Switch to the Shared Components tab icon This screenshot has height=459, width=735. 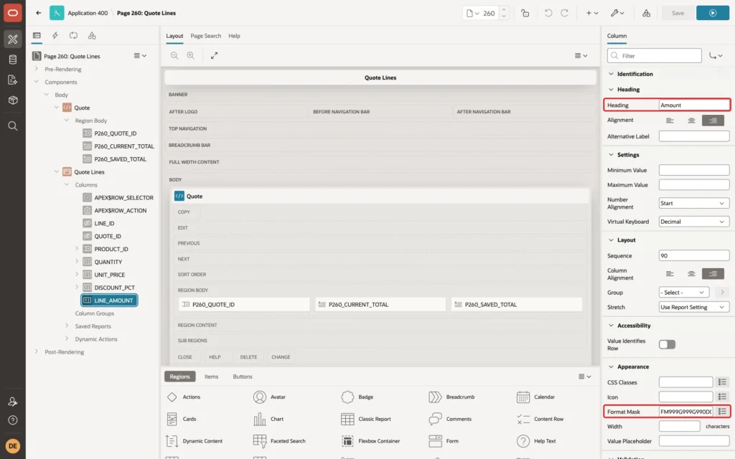[x=92, y=36]
